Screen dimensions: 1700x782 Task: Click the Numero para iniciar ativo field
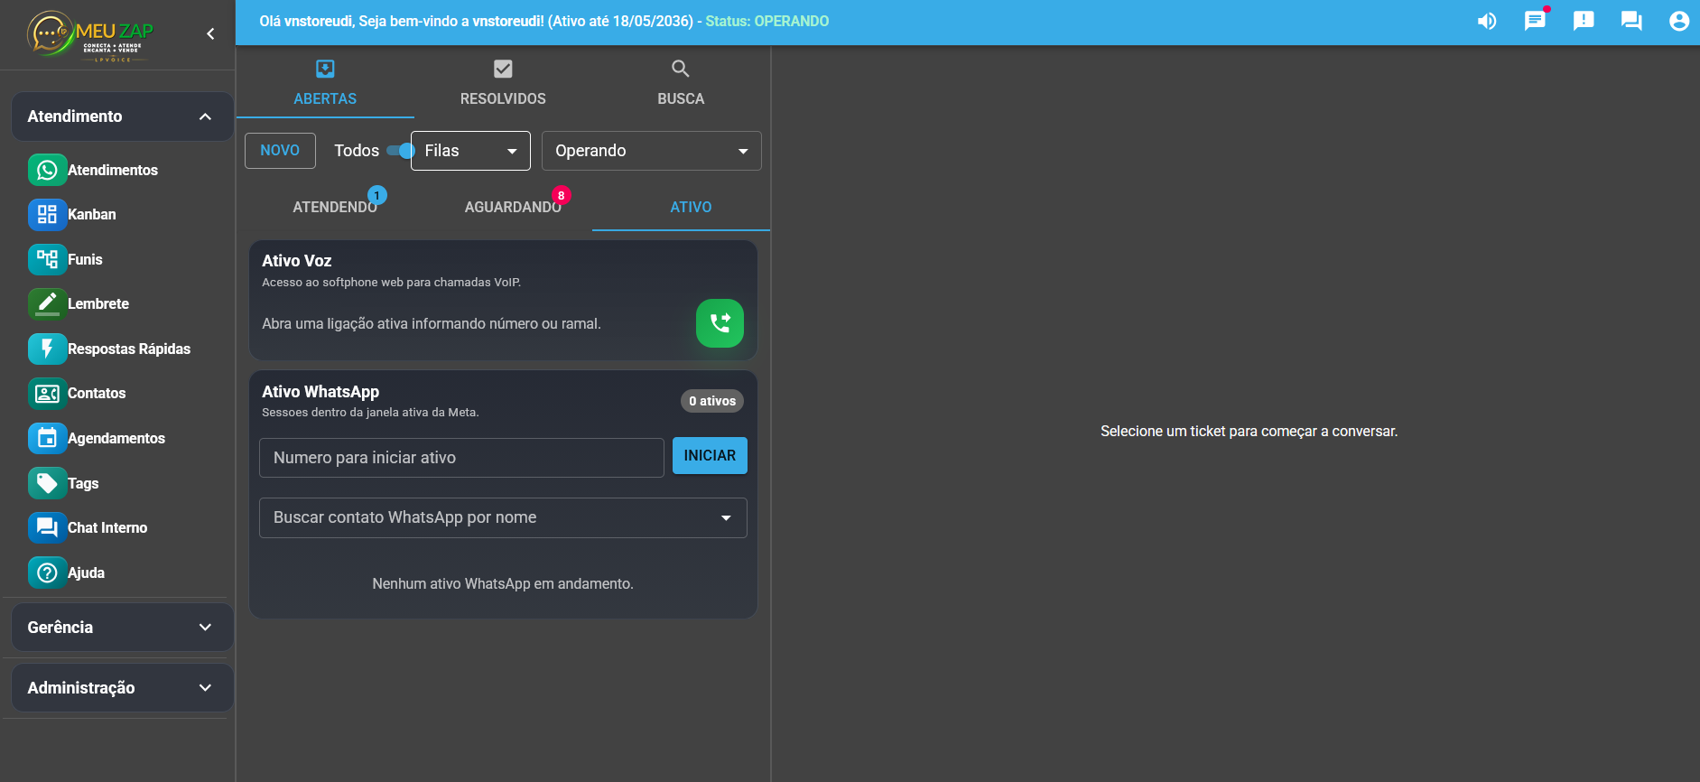point(461,458)
